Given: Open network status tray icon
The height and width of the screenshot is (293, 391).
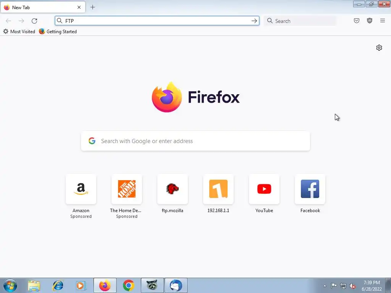Looking at the screenshot, I should [x=343, y=286].
